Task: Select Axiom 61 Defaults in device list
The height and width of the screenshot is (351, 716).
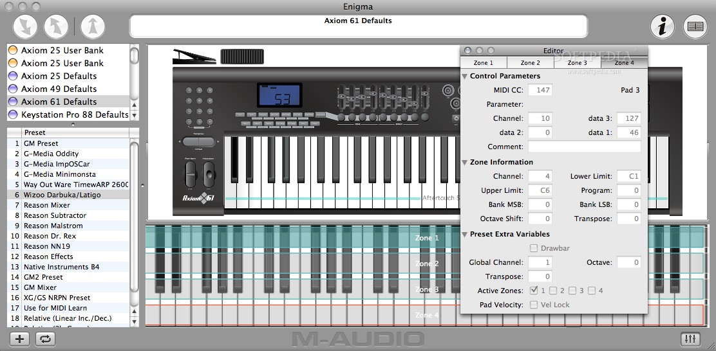Action: click(68, 102)
